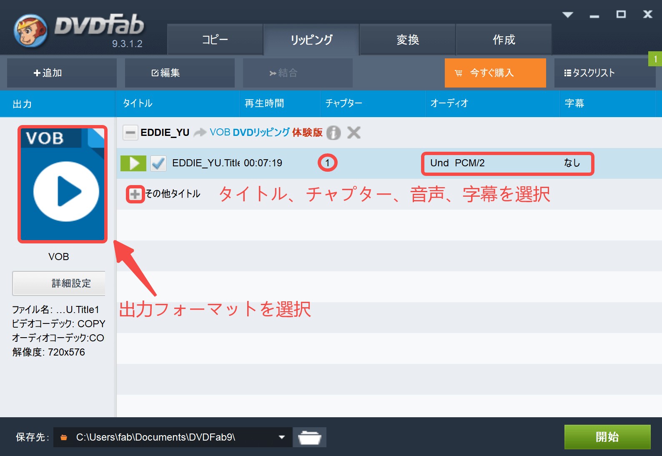Click the 開始 start button

click(607, 437)
